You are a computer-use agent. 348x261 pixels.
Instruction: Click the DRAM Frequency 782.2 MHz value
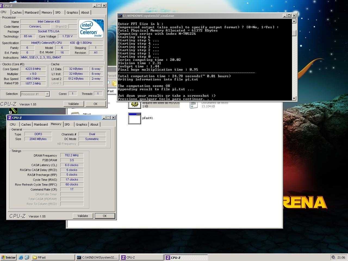point(72,155)
